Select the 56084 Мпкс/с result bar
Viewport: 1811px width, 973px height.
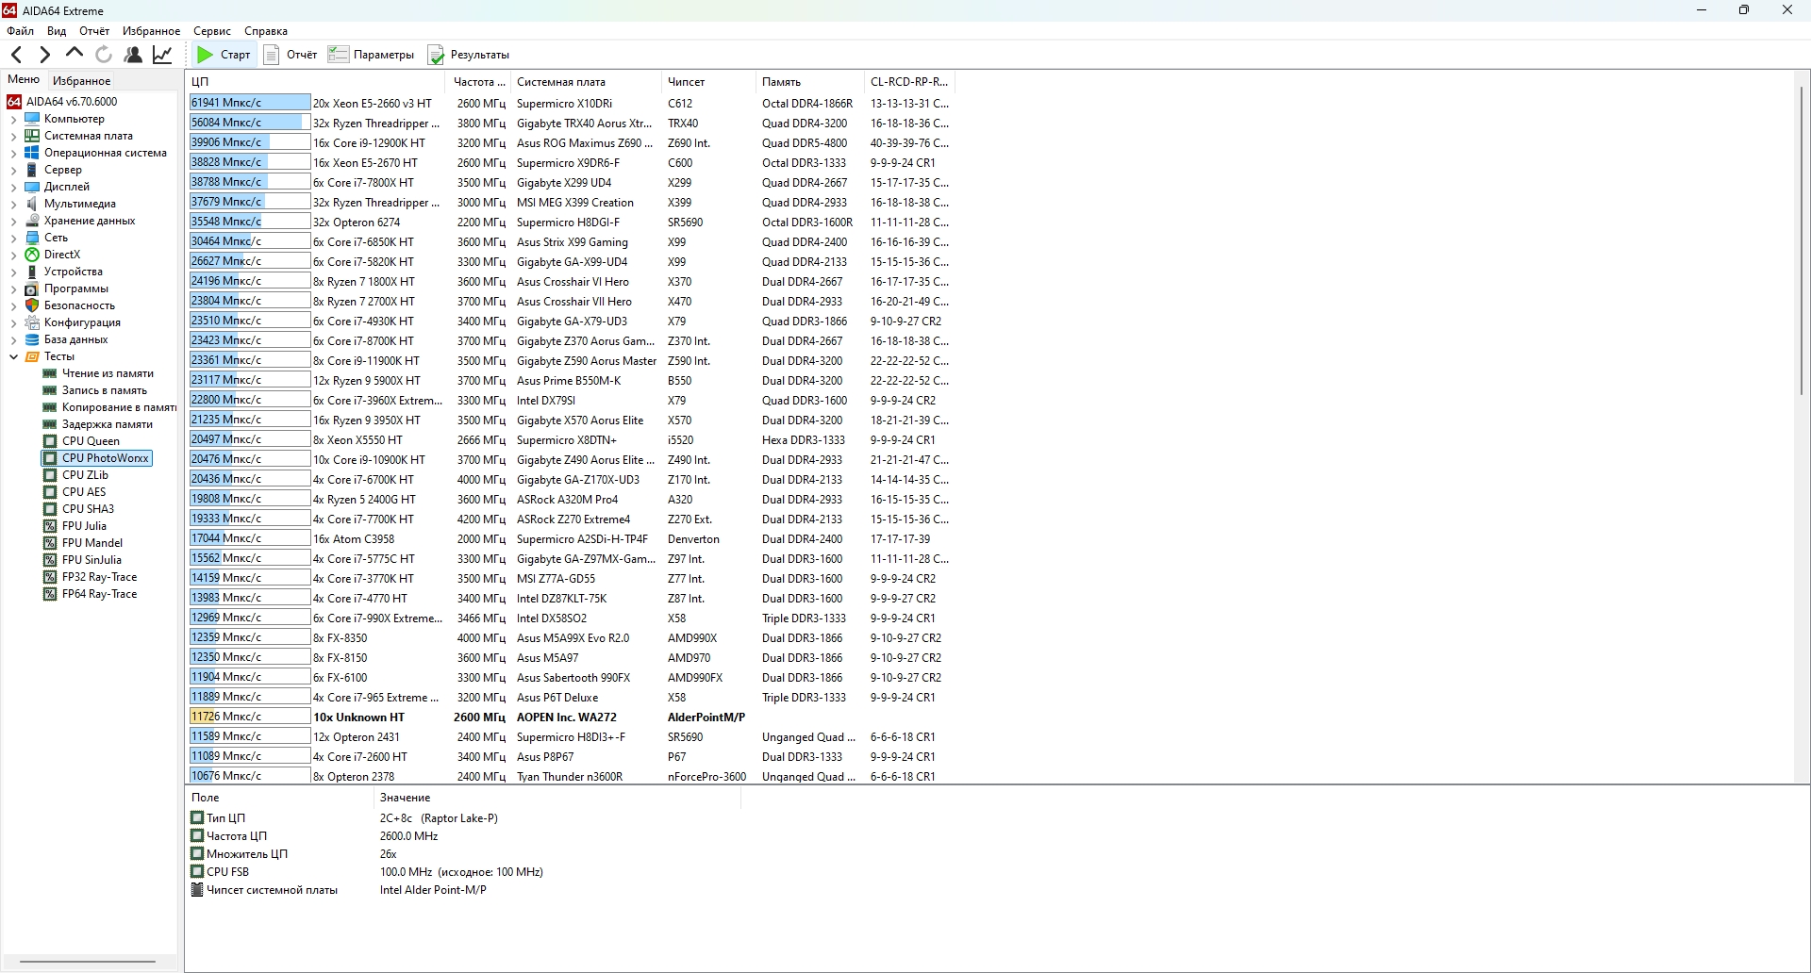(x=250, y=123)
